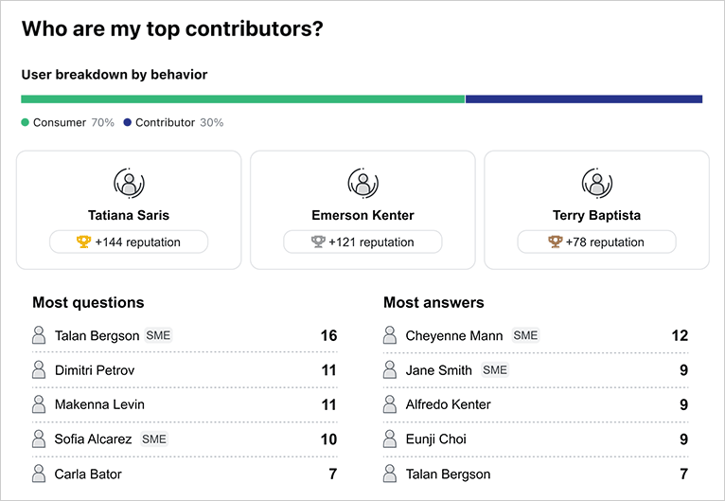Click the green Consumer legend dot
The height and width of the screenshot is (501, 725).
tap(26, 123)
